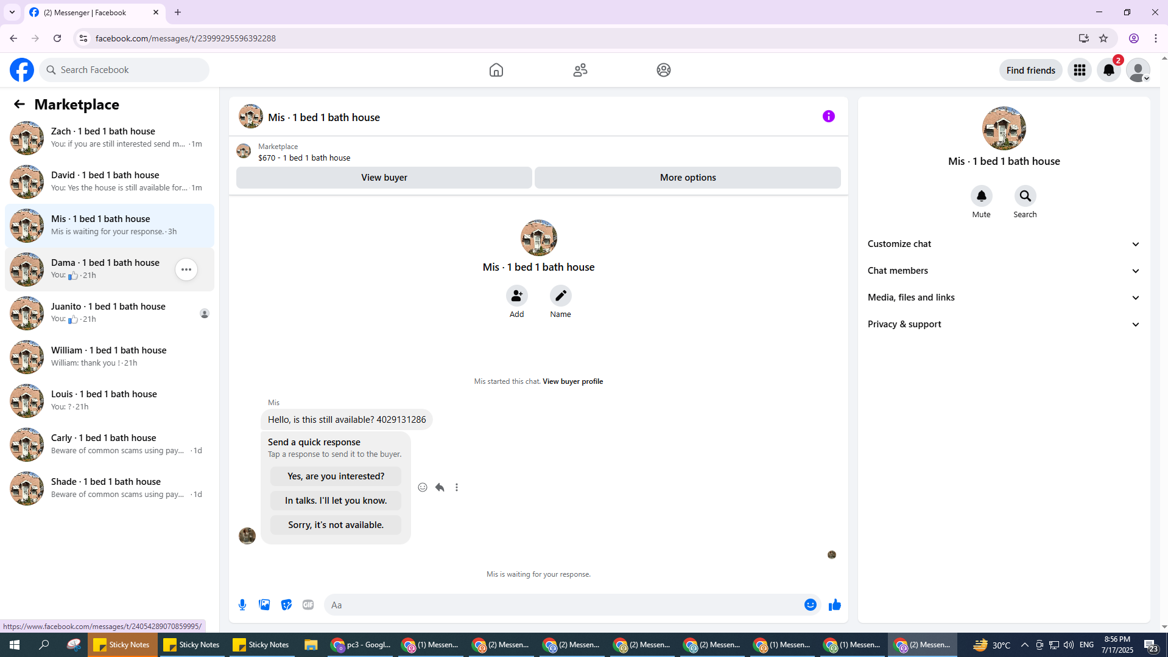1168x657 pixels.
Task: Send quick reply 'In talks. I'll let you know.'
Action: [x=336, y=501]
